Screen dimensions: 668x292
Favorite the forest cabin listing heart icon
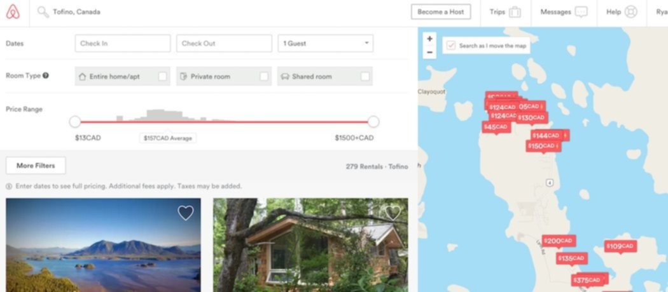pyautogui.click(x=393, y=213)
